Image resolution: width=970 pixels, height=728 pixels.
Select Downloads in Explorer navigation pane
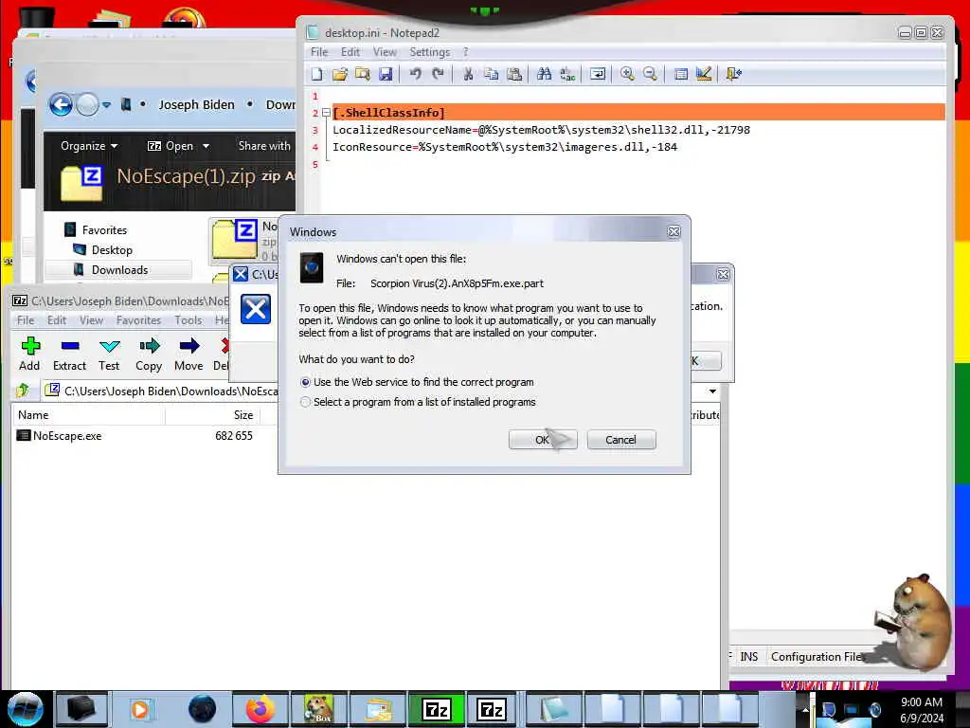pos(120,270)
